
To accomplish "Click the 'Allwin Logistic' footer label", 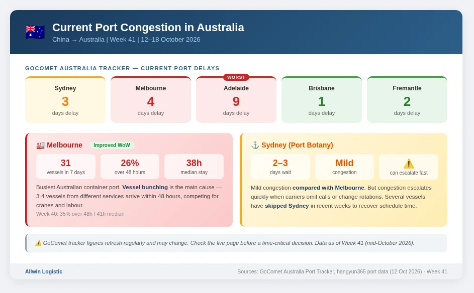I will click(44, 271).
